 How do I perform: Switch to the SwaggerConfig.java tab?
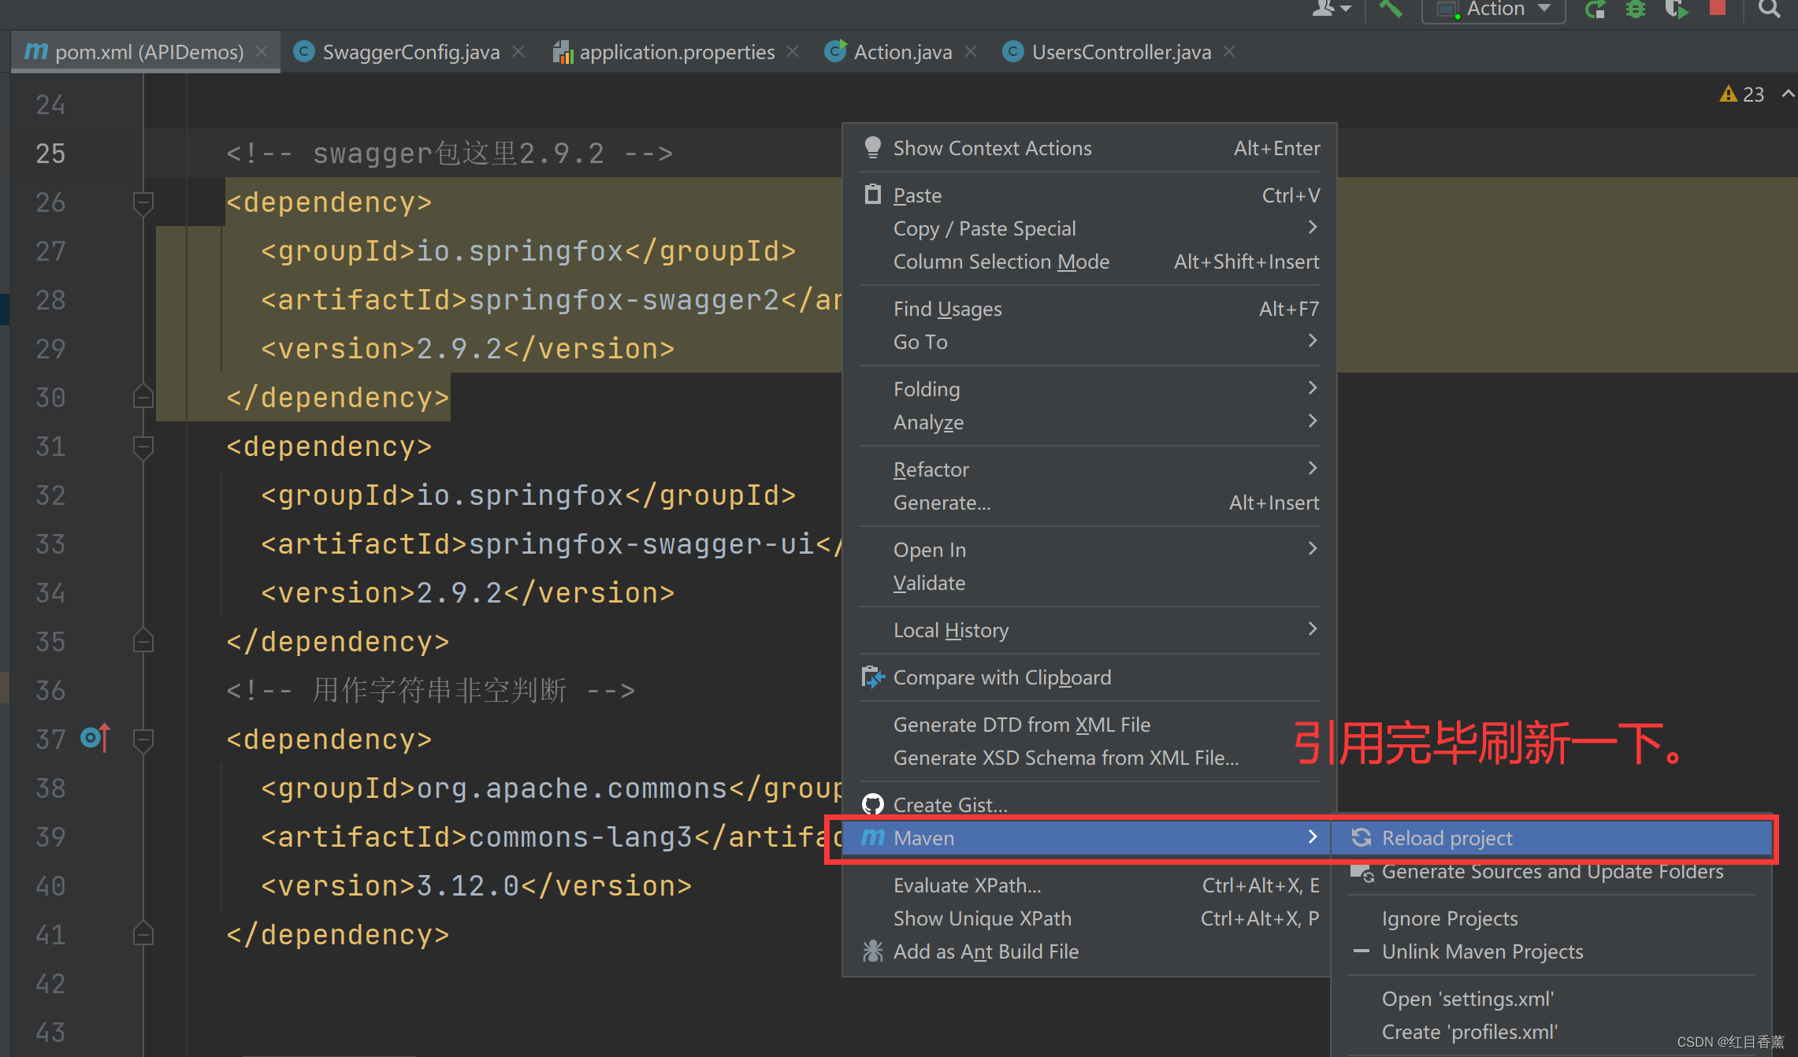pyautogui.click(x=410, y=51)
